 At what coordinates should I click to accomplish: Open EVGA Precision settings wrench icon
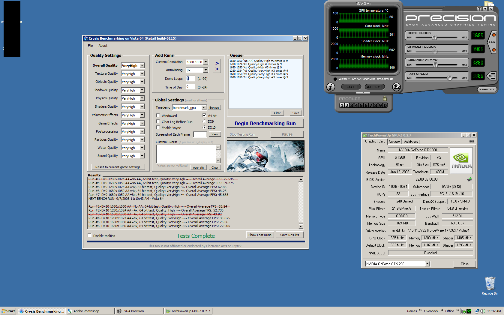coord(397,87)
